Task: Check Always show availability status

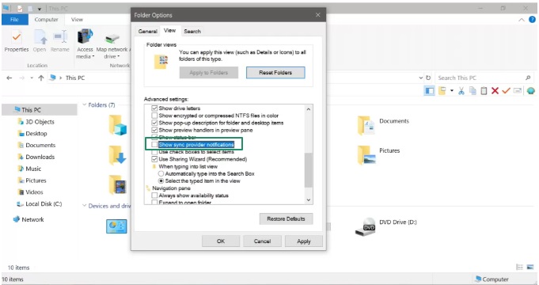Action: [154, 196]
